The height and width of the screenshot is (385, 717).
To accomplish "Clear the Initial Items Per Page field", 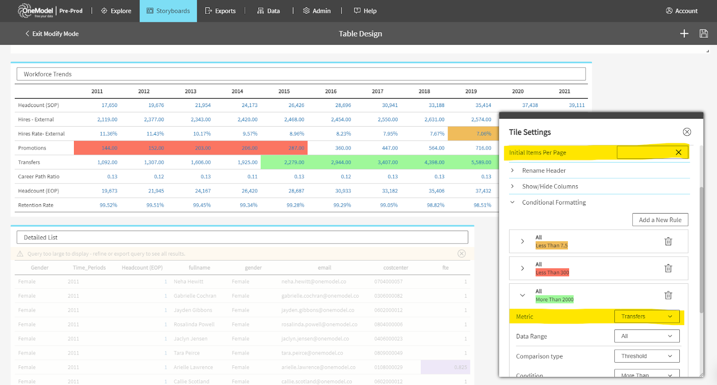I will click(x=678, y=153).
